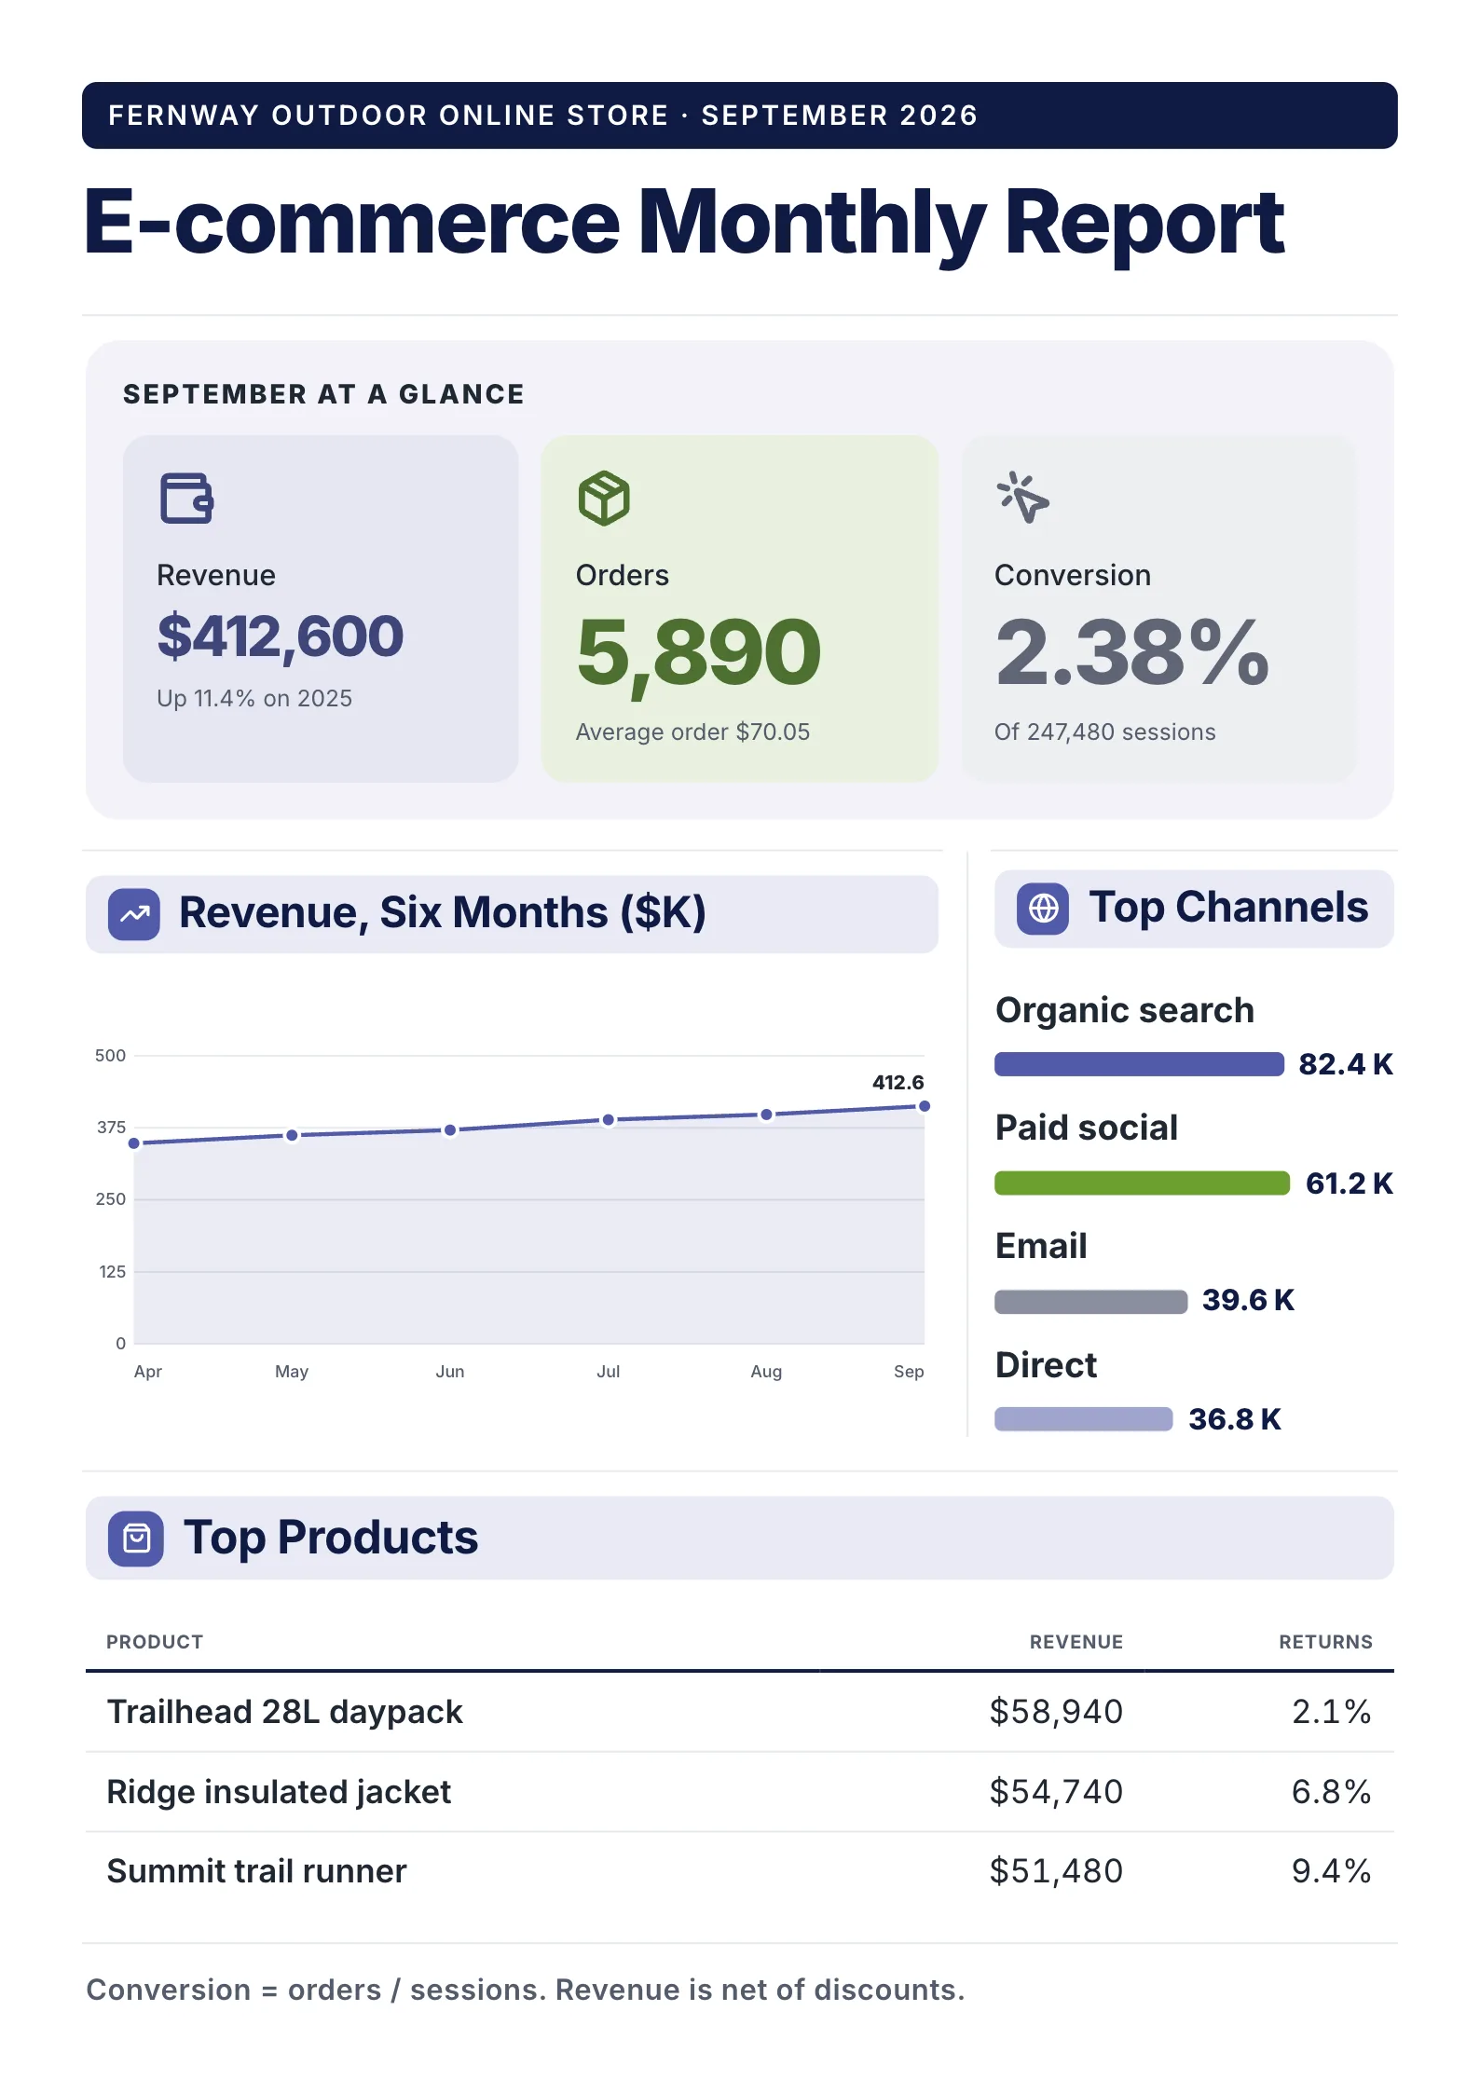Click the $58,940 revenue cell

coord(1056,1713)
